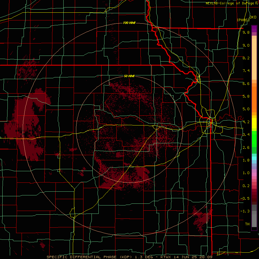Click the 6.6 scale label
259x259 pixels.
pos(246,83)
